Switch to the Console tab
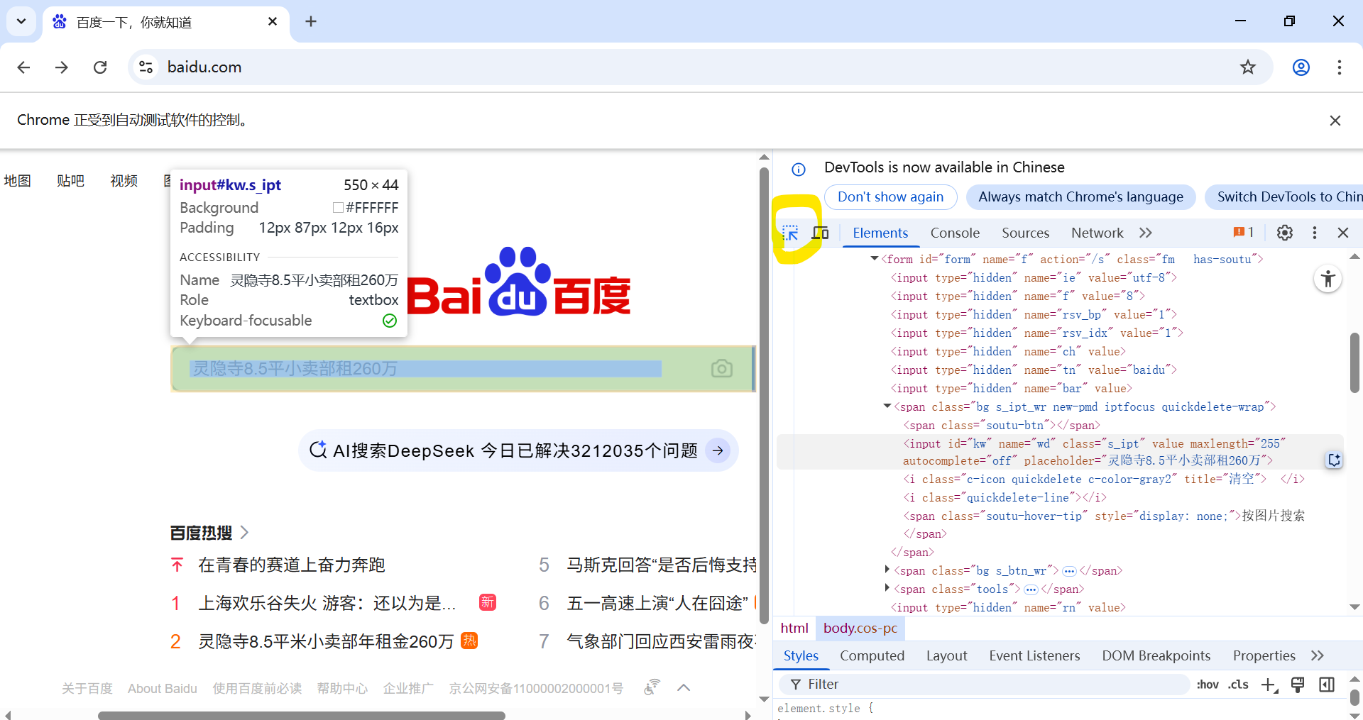The height and width of the screenshot is (720, 1363). (955, 233)
